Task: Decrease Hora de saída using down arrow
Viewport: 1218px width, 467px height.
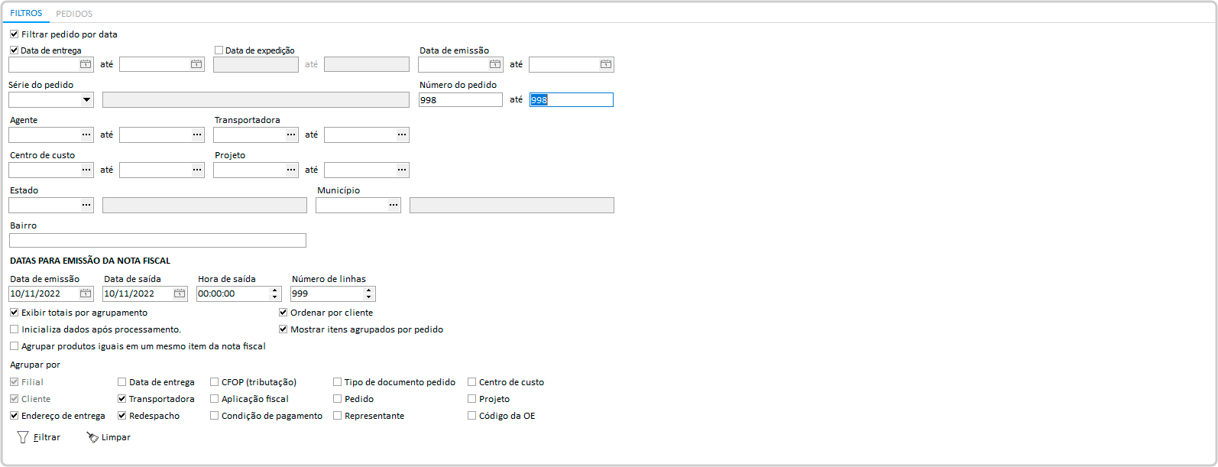Action: (x=275, y=297)
